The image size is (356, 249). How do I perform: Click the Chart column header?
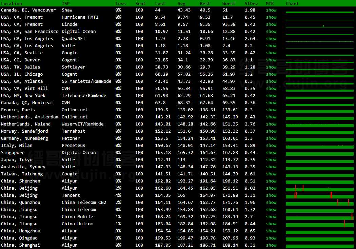point(292,4)
